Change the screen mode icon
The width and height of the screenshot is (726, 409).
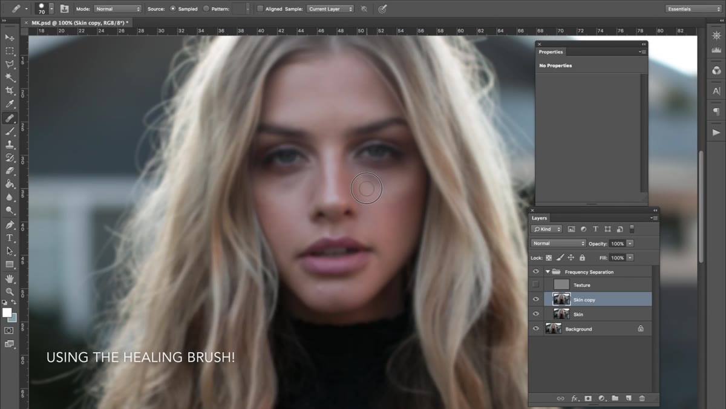tap(9, 344)
